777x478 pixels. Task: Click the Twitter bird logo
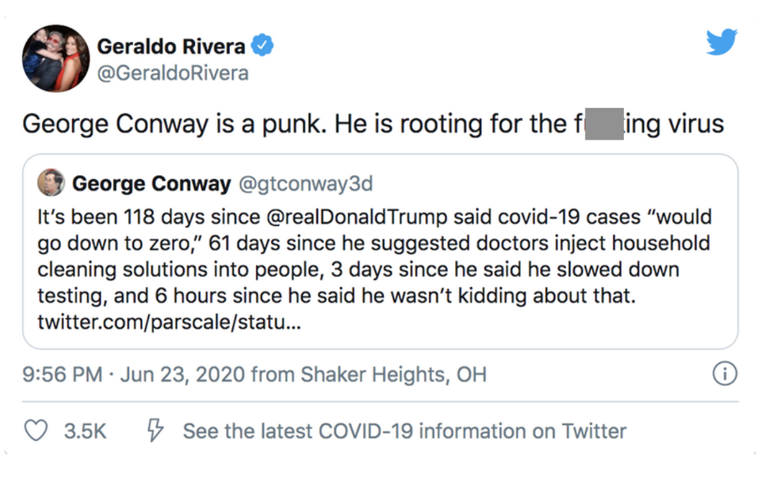click(721, 43)
